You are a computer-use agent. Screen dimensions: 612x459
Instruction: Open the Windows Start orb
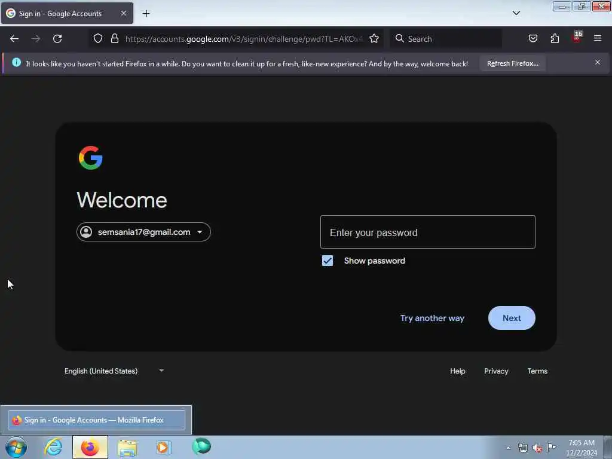pos(16,447)
